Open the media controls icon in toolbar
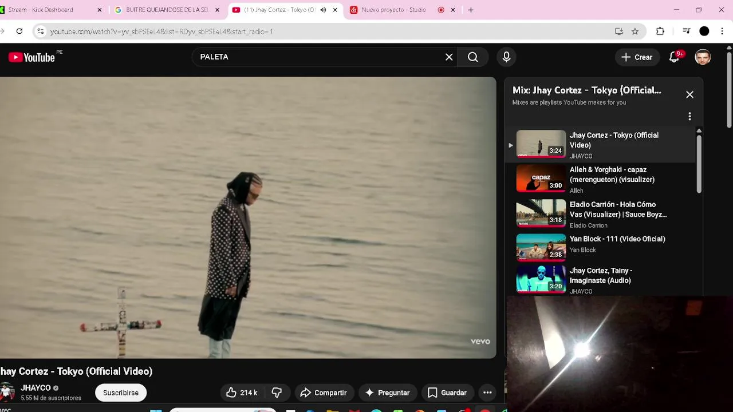Screen dimensions: 733x412 686,31
